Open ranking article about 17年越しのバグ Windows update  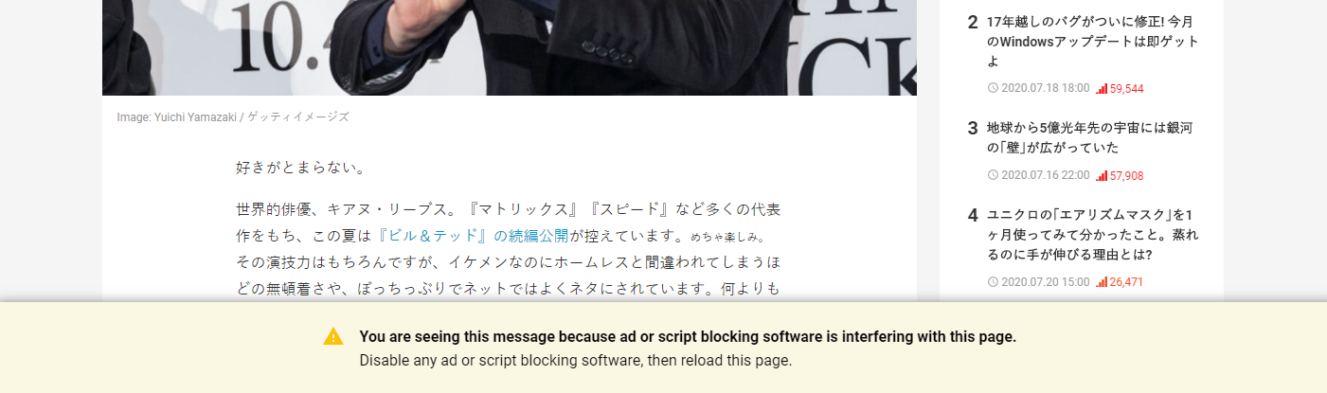tap(1093, 41)
